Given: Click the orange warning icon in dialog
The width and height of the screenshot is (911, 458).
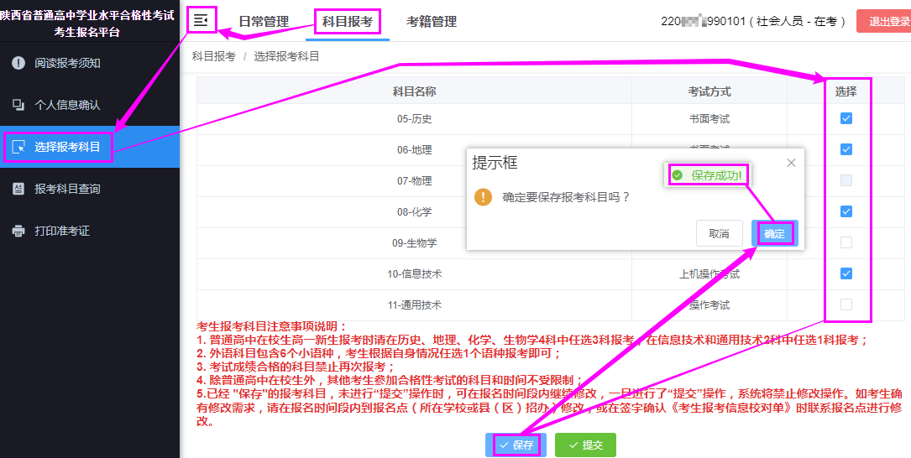Looking at the screenshot, I should click(x=483, y=197).
